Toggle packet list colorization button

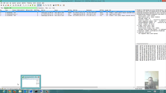[38, 5]
